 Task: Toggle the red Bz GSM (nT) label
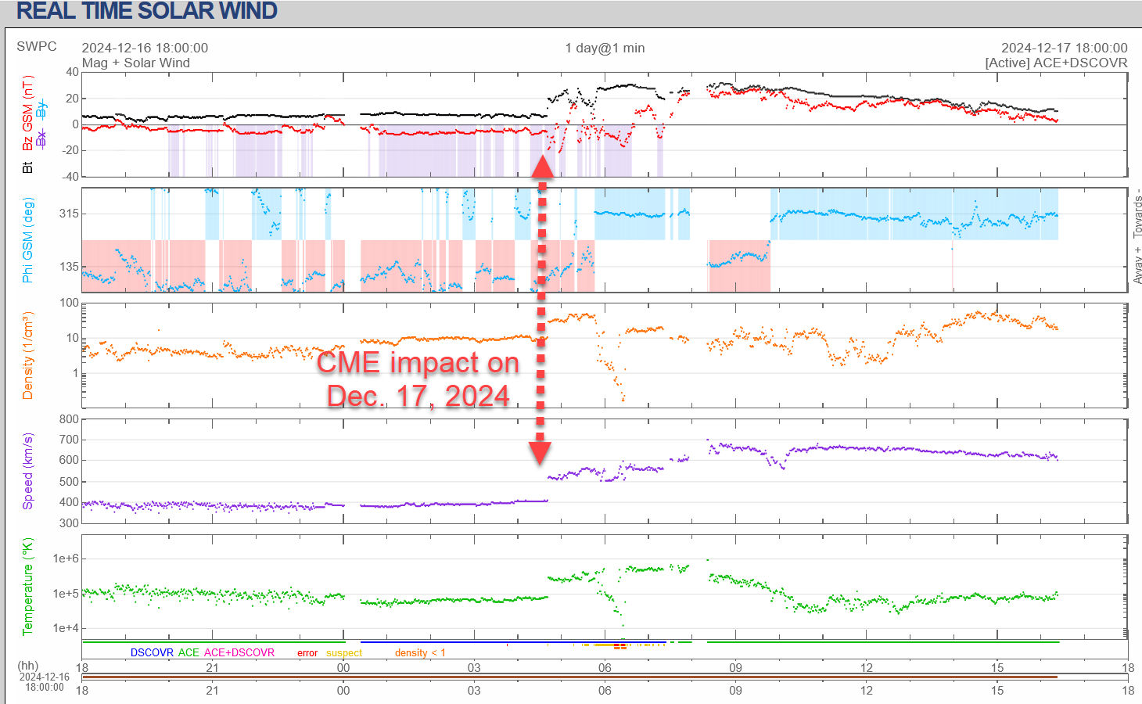click(27, 113)
